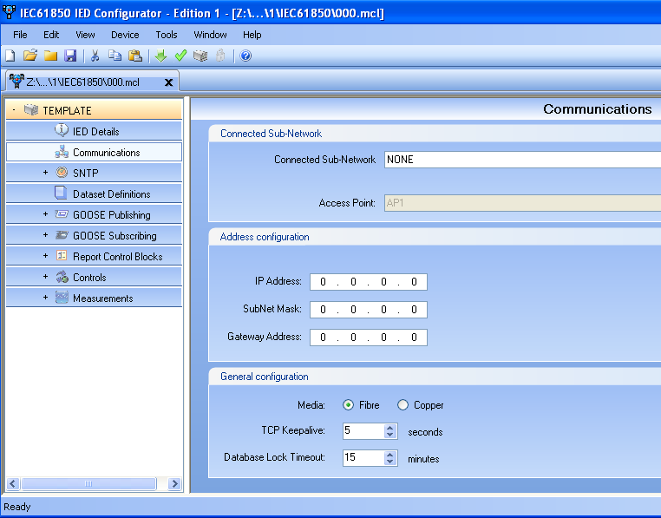Click the tree panel horizontal scrollbar thumb
This screenshot has width=661, height=518.
click(x=88, y=483)
